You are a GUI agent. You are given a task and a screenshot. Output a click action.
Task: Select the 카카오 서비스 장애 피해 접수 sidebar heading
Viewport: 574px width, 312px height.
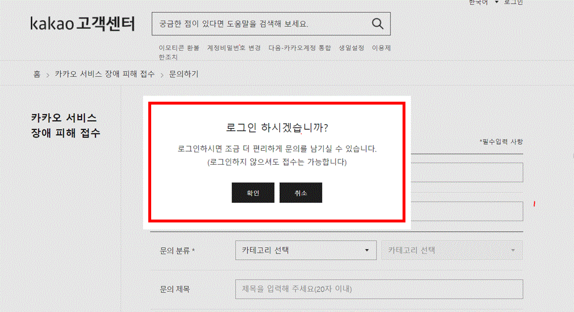[x=65, y=125]
